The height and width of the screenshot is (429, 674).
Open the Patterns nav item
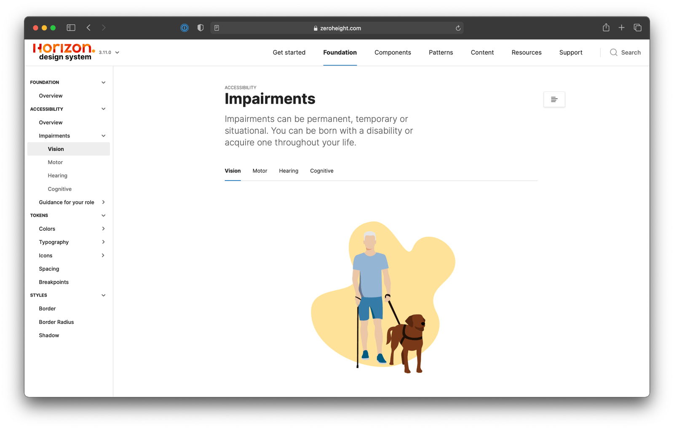[441, 52]
